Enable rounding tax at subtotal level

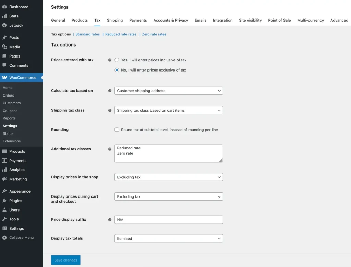pos(117,130)
